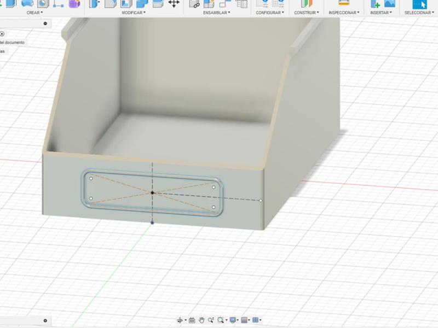Click the Grid and Snaps icon
The image size is (438, 328).
pos(244,320)
